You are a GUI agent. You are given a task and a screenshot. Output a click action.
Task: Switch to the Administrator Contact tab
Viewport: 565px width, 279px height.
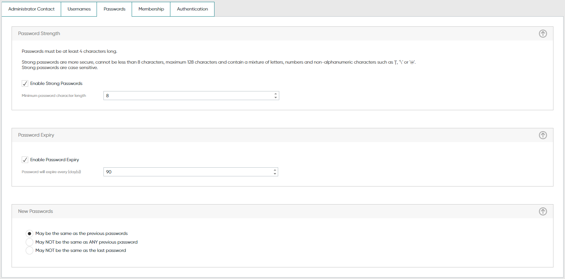[x=31, y=9]
